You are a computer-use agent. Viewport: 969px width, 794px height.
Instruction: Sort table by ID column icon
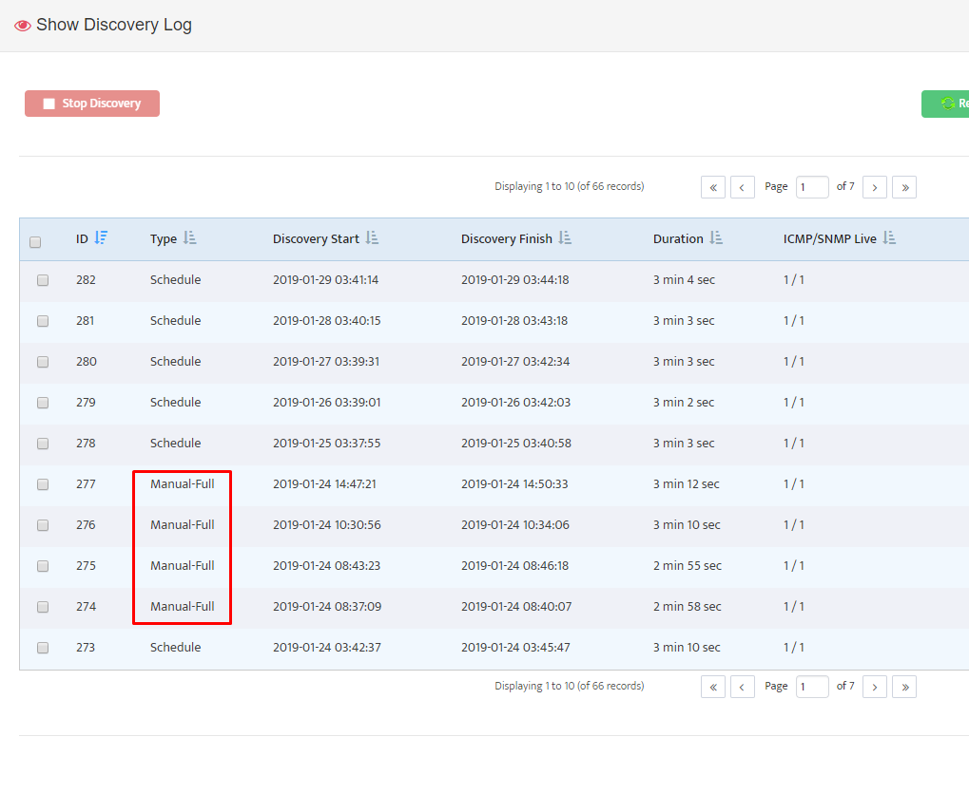tap(101, 237)
